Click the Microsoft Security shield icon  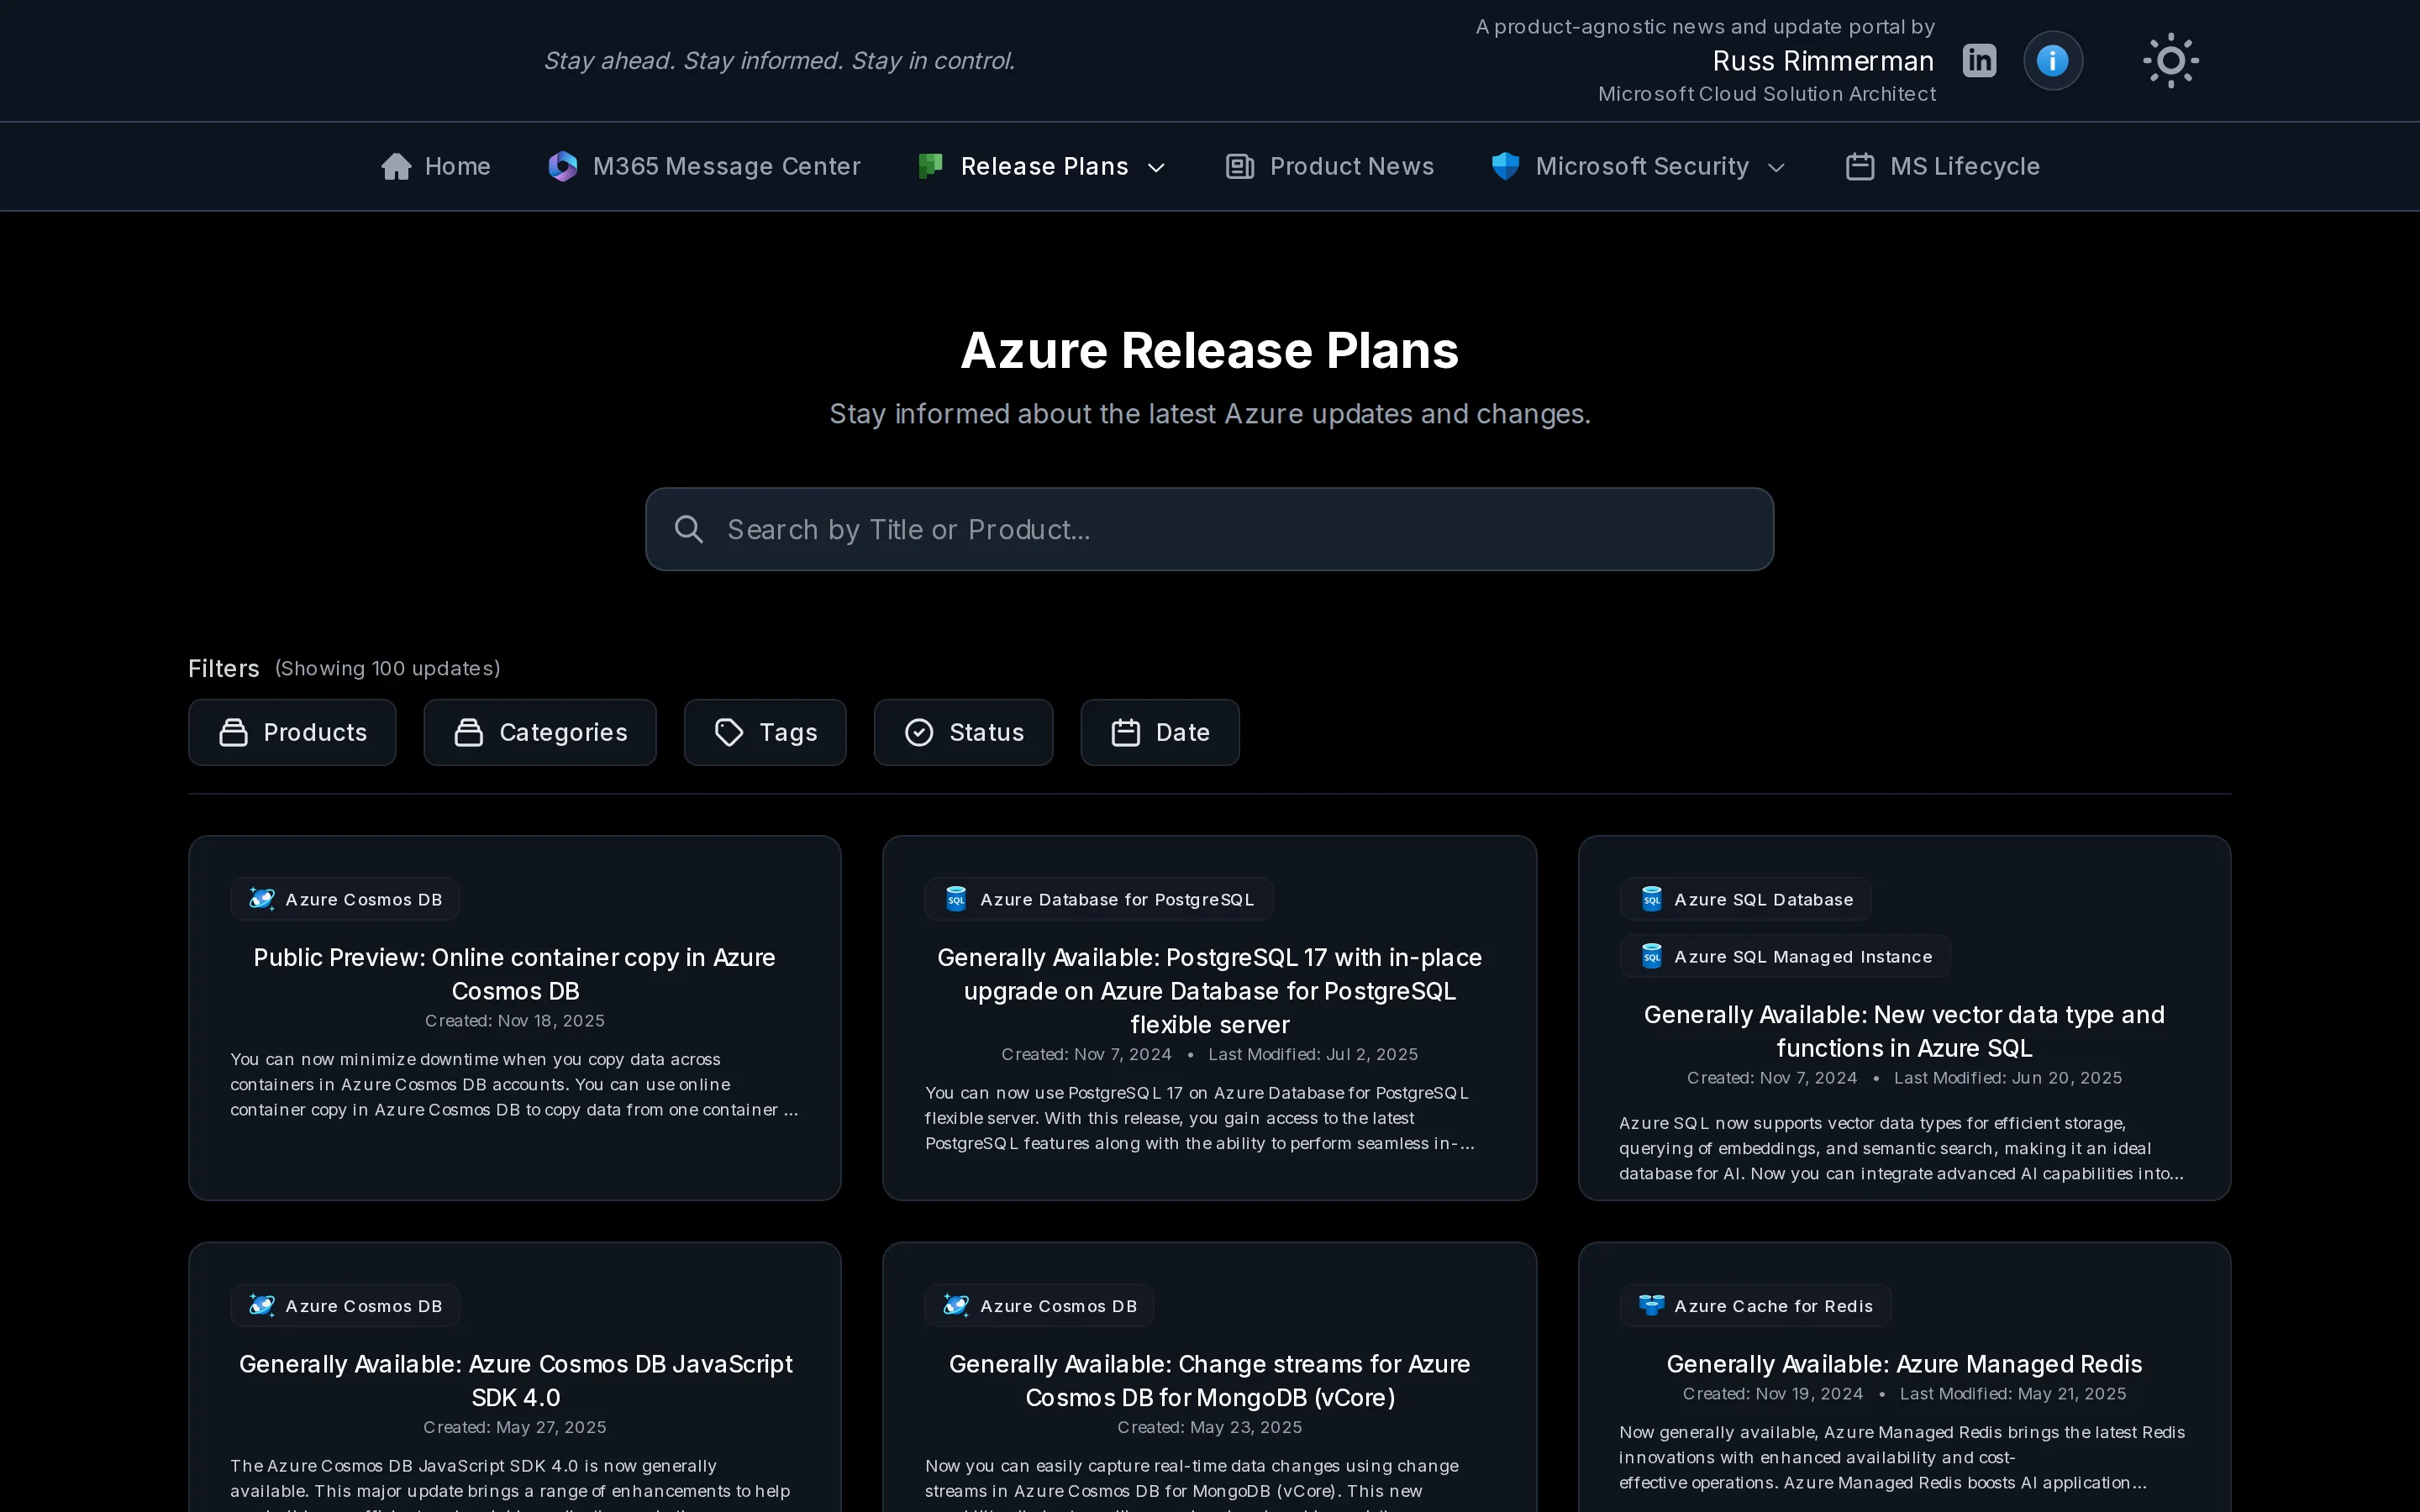point(1505,166)
